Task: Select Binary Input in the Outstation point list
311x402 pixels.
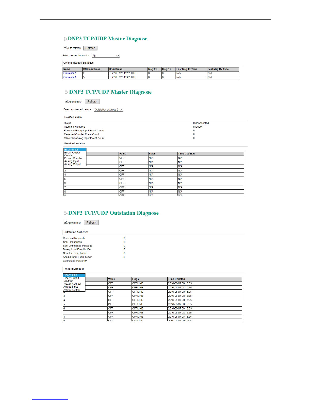Action: coord(74,275)
